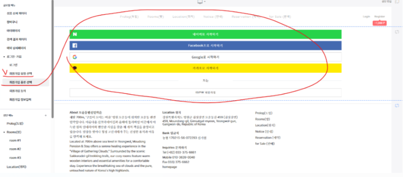Collapse the 로그인·가입 tree group
Screen dimensions: 403x177
(4, 57)
